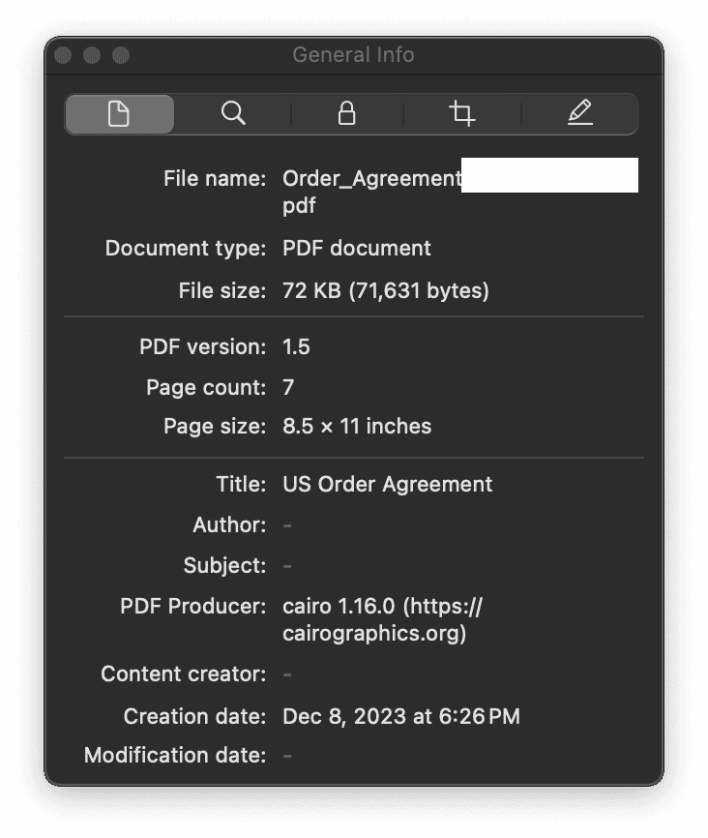The width and height of the screenshot is (708, 838).
Task: Click the 'Document type:' label
Action: pos(186,249)
